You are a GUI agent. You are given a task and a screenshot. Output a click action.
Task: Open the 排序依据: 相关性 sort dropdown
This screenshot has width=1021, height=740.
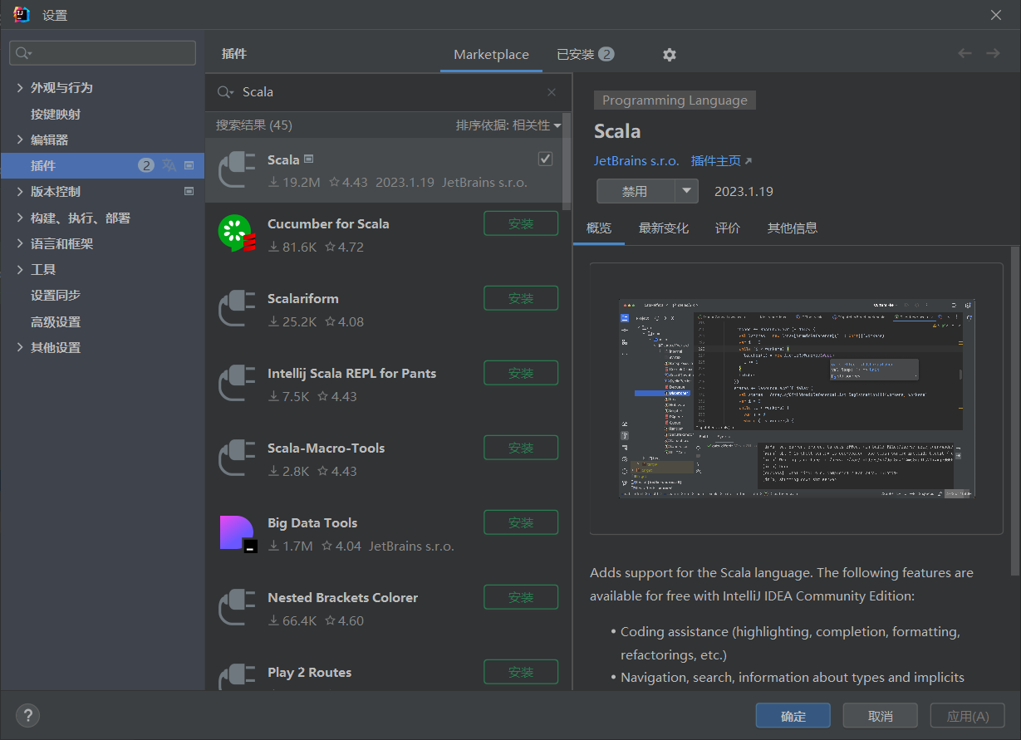click(508, 125)
